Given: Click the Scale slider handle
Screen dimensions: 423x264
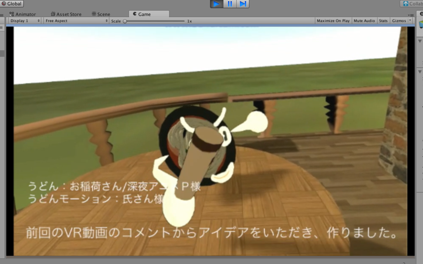Looking at the screenshot, I should point(125,21).
